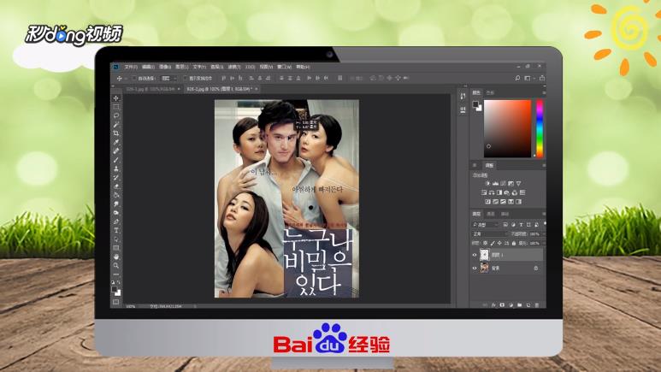
Task: Open the Color panel flyout menu
Action: [543, 92]
